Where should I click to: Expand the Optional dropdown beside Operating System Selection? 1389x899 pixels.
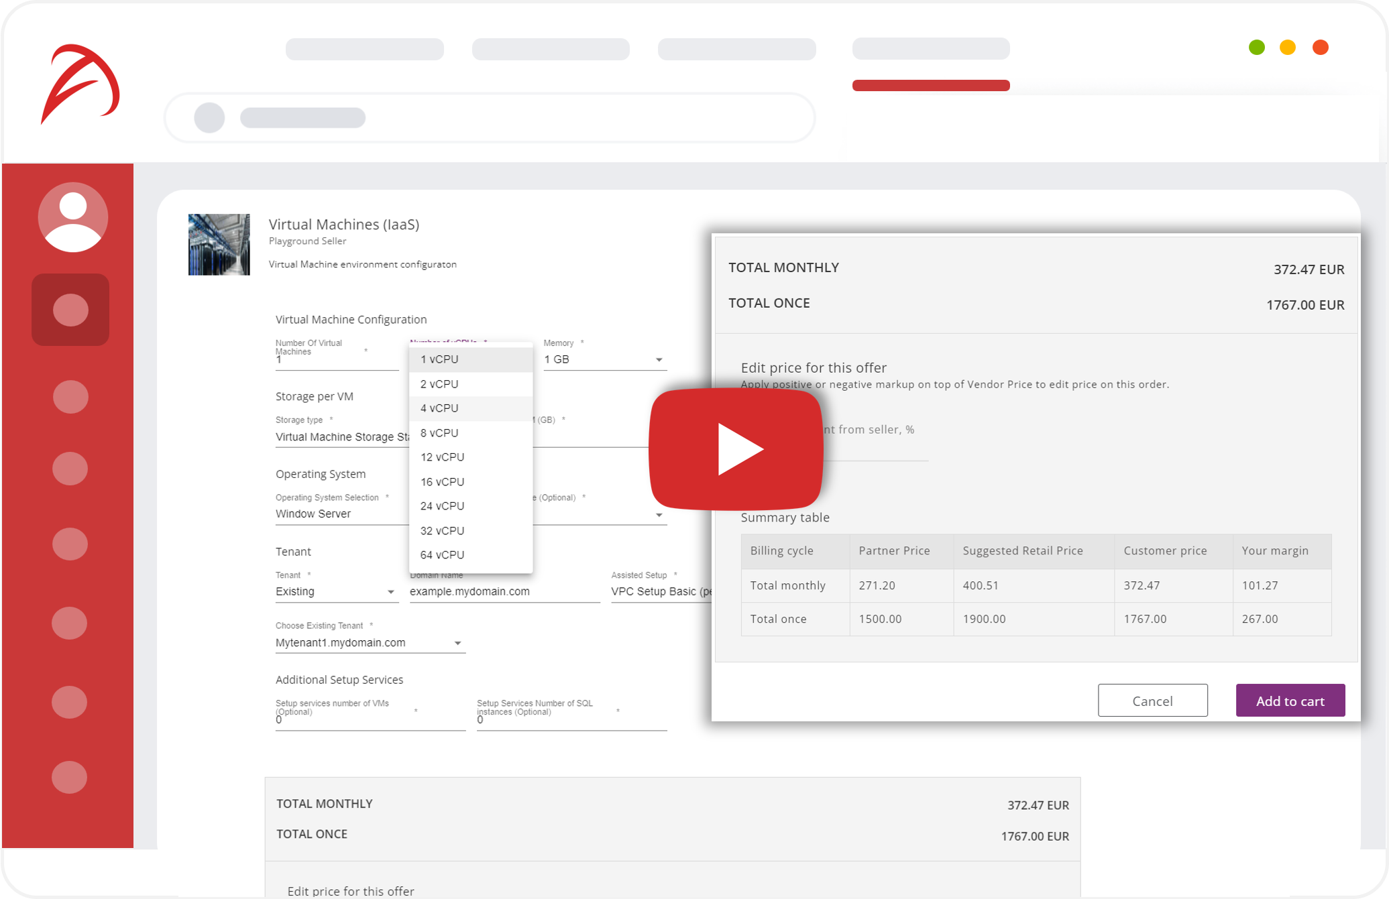(600, 514)
